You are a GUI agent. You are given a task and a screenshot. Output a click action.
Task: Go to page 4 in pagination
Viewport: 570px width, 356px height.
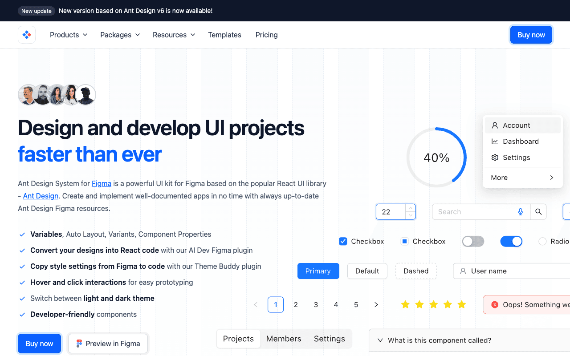pos(336,305)
